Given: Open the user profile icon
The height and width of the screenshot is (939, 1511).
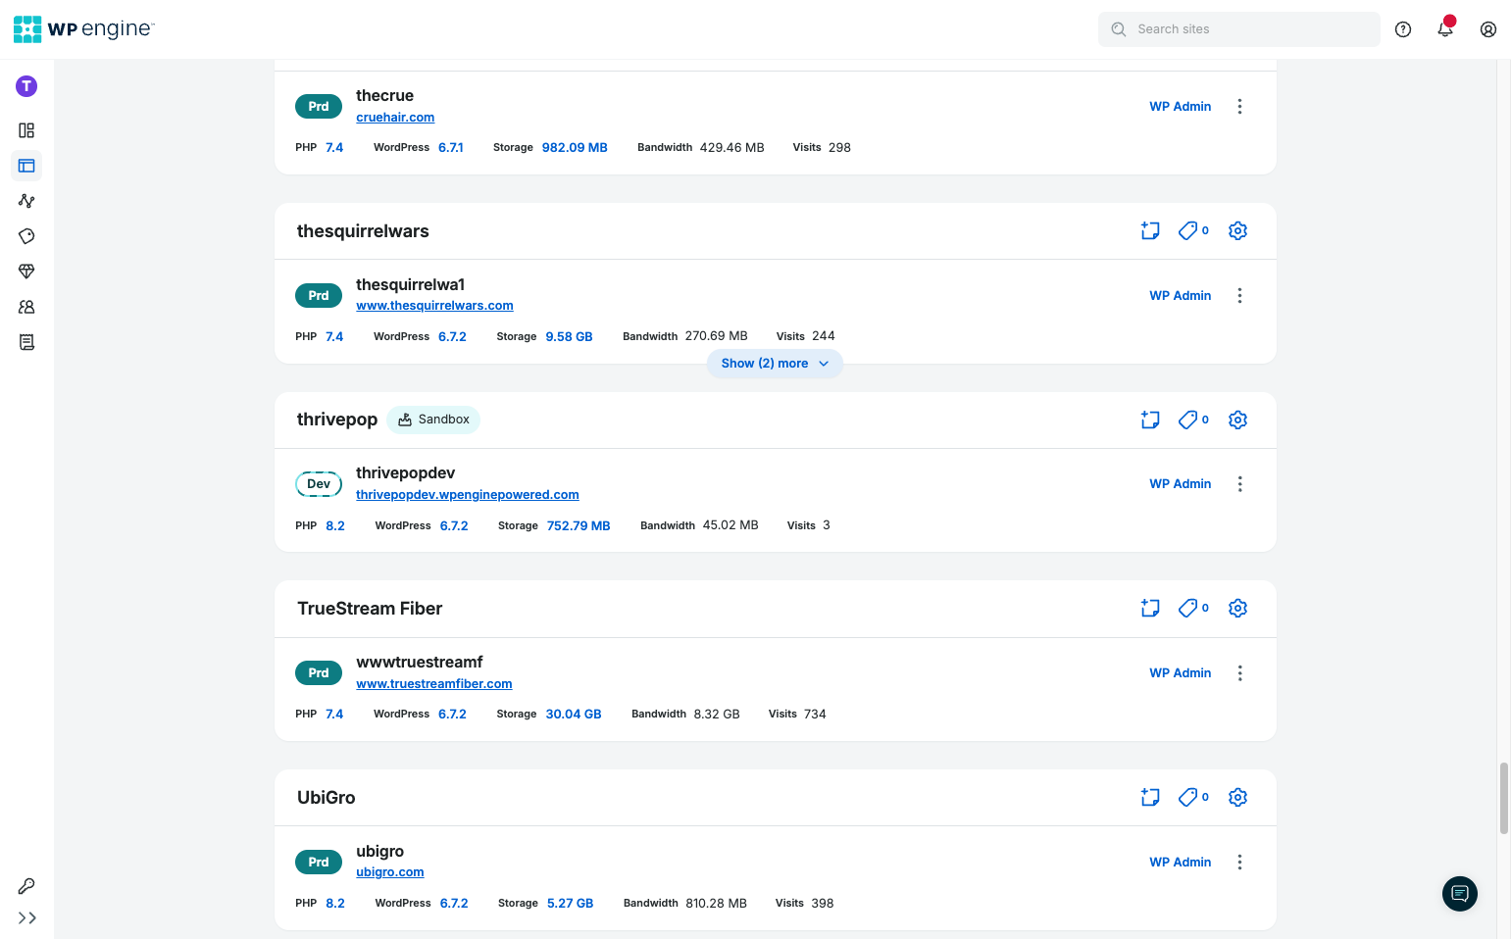Looking at the screenshot, I should coord(1488,29).
